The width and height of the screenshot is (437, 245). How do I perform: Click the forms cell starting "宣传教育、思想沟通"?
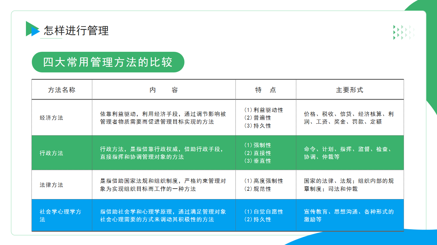click(349, 216)
